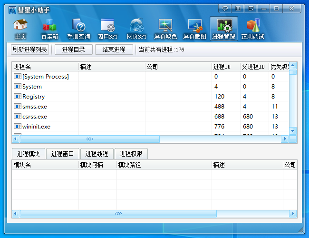Click the 刷新进程列表 refresh button

(x=30, y=50)
